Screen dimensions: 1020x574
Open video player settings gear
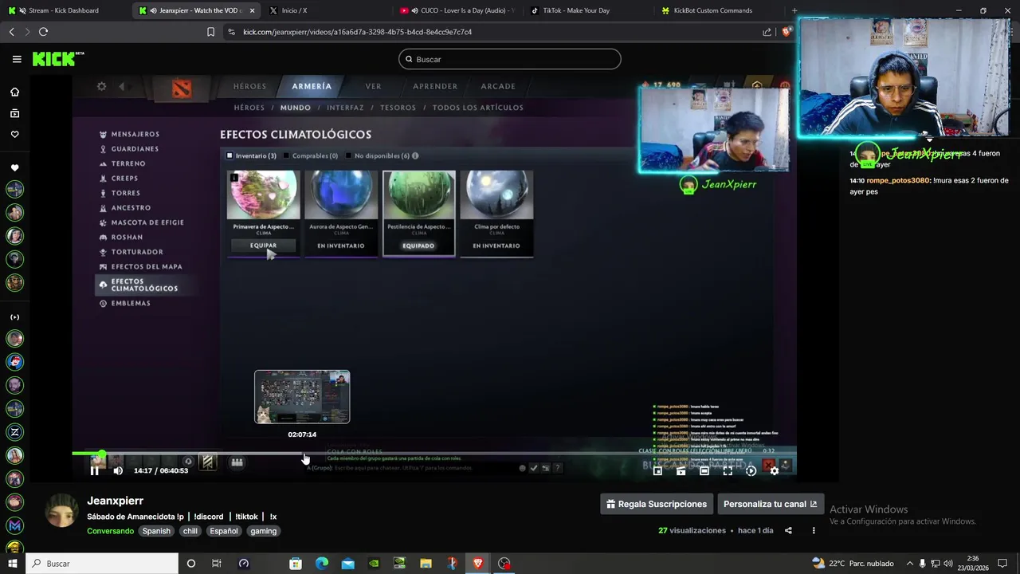click(x=774, y=471)
